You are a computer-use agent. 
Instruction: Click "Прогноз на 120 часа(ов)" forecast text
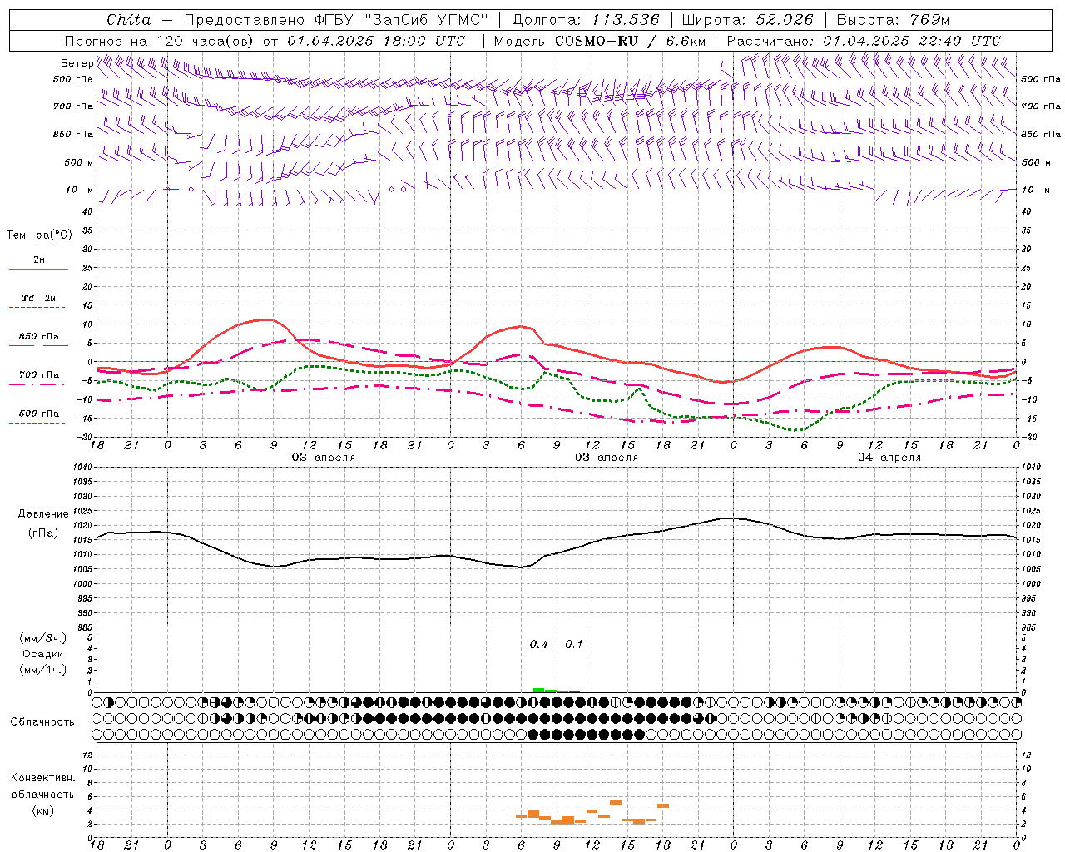160,41
